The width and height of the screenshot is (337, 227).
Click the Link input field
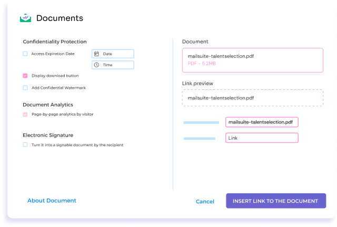click(x=262, y=138)
